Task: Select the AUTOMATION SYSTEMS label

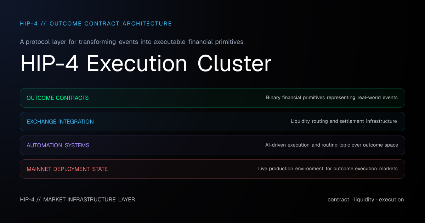Action: [x=58, y=145]
